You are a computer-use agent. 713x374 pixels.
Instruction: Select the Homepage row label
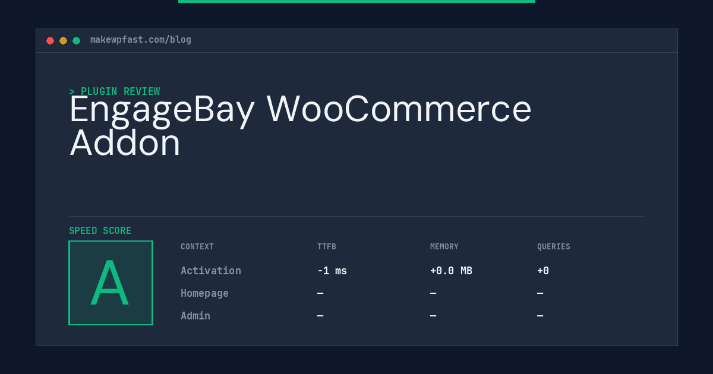(204, 293)
